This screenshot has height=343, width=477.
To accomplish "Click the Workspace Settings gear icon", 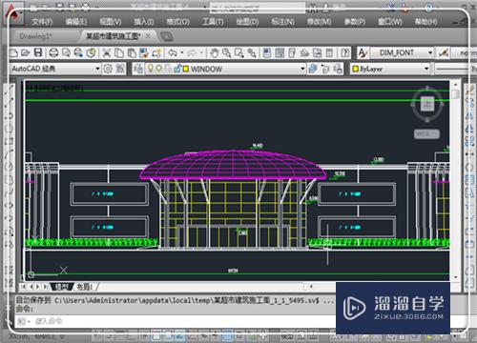I will [x=108, y=69].
